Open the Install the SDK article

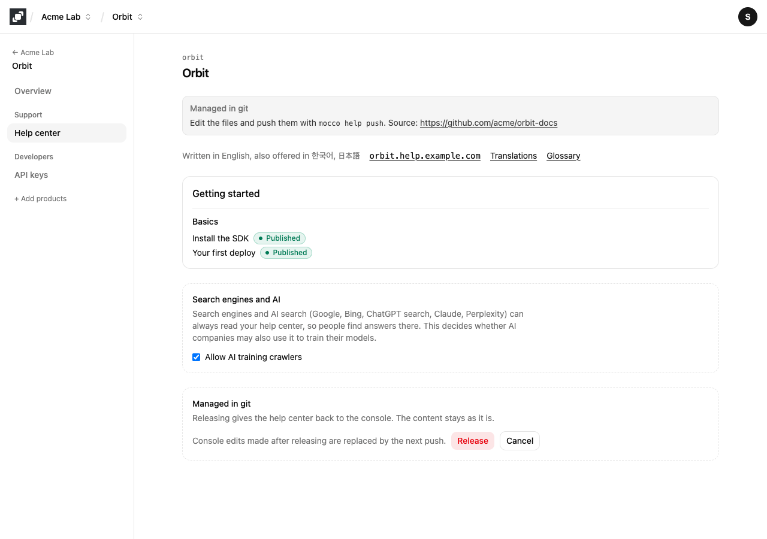221,238
